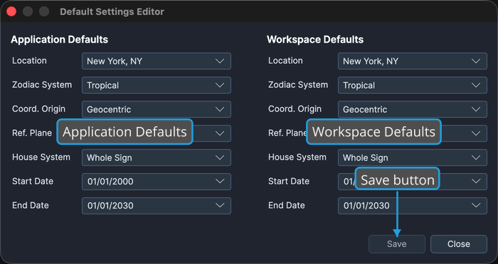Expand Workspace Defaults Ref. Plane dropdown arrow

(x=476, y=133)
